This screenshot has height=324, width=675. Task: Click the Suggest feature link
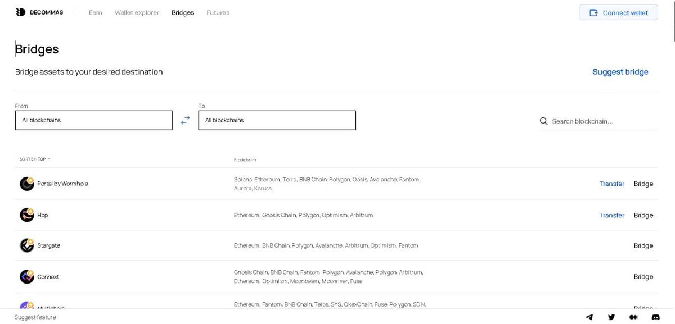point(35,317)
